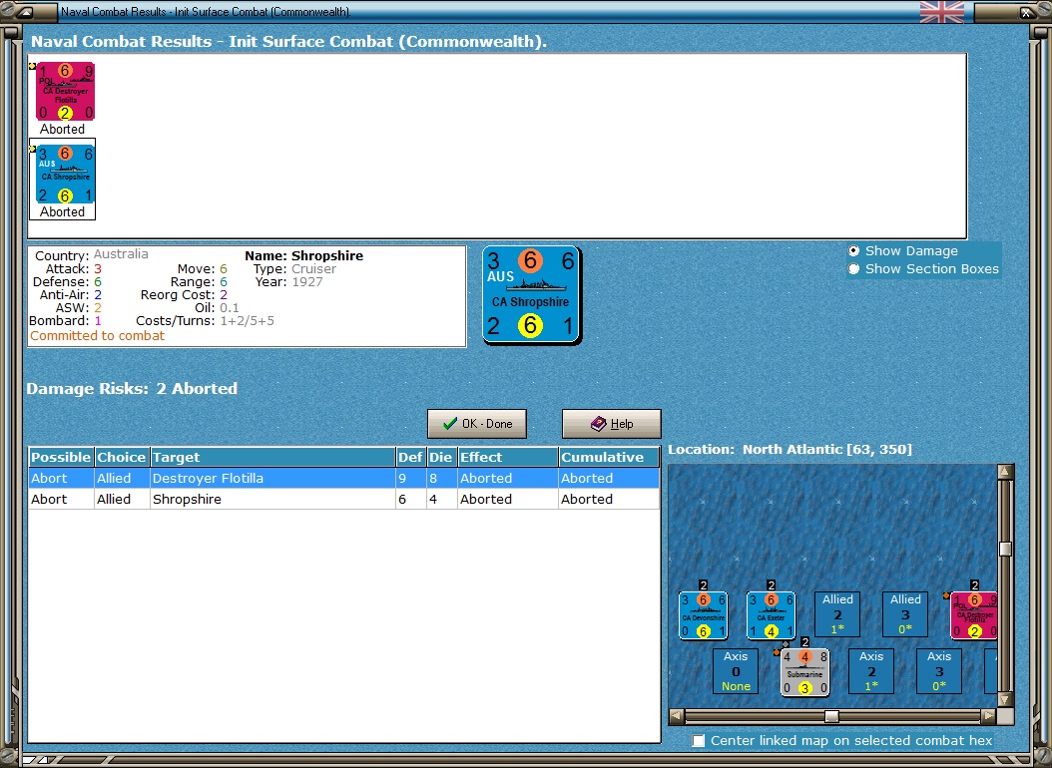Viewport: 1052px width, 768px height.
Task: Open the window system menu icon at top-left
Action: point(24,12)
